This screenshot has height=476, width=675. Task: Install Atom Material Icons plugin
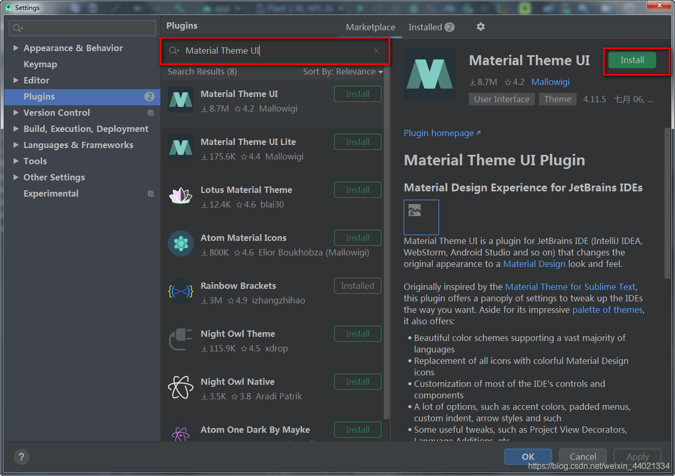tap(358, 238)
